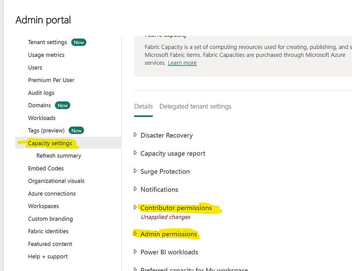The height and width of the screenshot is (271, 352).
Task: Click New badge beside Domains
Action: pos(63,106)
